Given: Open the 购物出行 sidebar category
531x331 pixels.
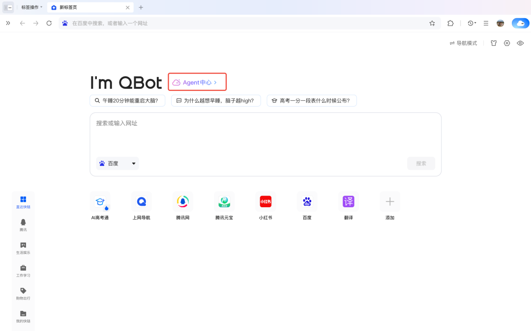Looking at the screenshot, I should point(23,294).
